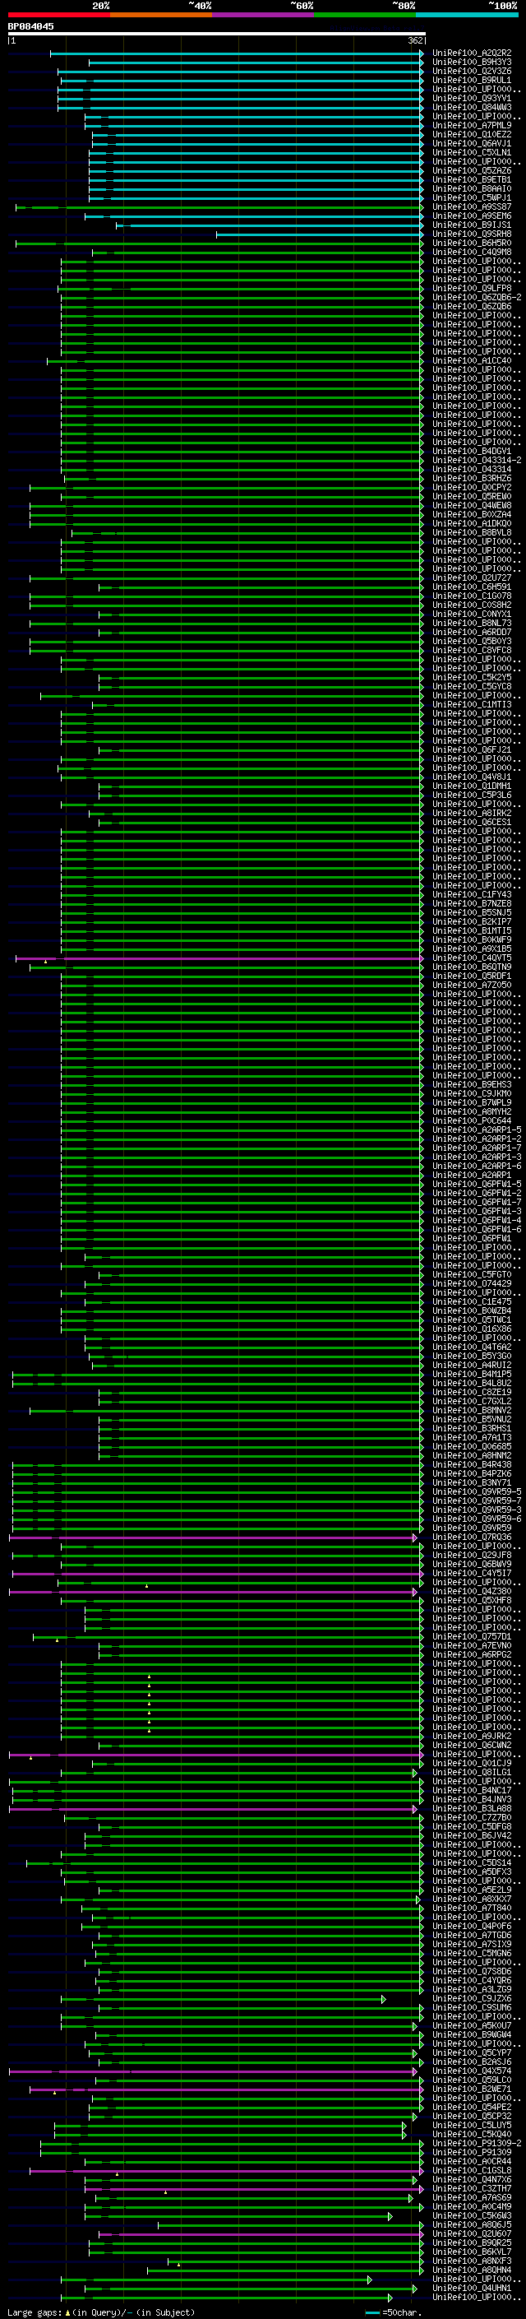Select hit label UniRef100_B4DGY1
Image resolution: width=526 pixels, height=2319 pixels.
click(472, 451)
